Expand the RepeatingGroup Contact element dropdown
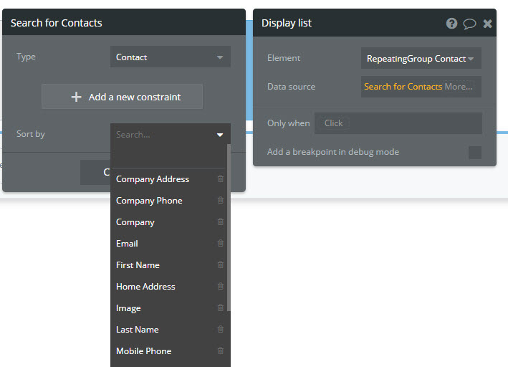This screenshot has width=508, height=367. pos(421,59)
